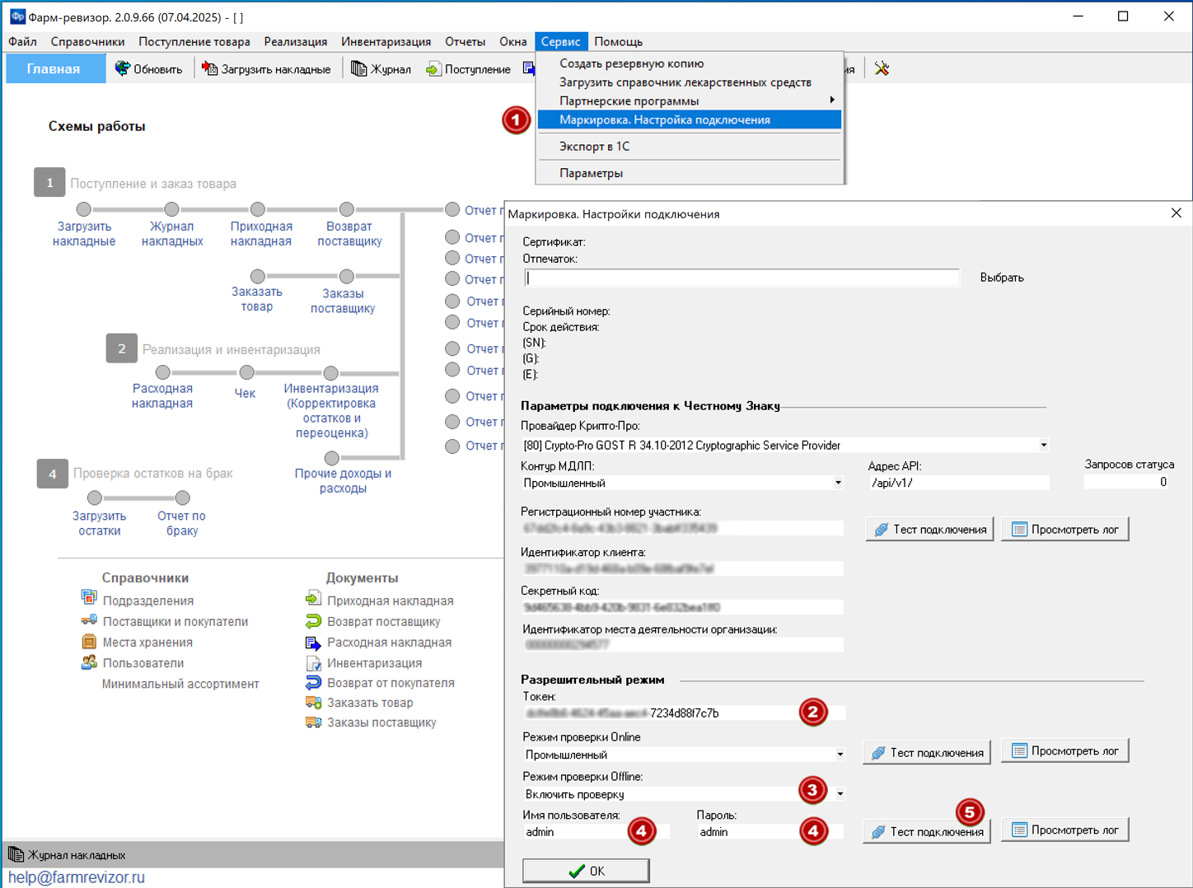Click the Приходная накладная document icon

coord(313,599)
